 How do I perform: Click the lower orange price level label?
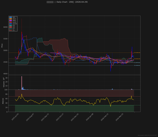click(x=137, y=59)
